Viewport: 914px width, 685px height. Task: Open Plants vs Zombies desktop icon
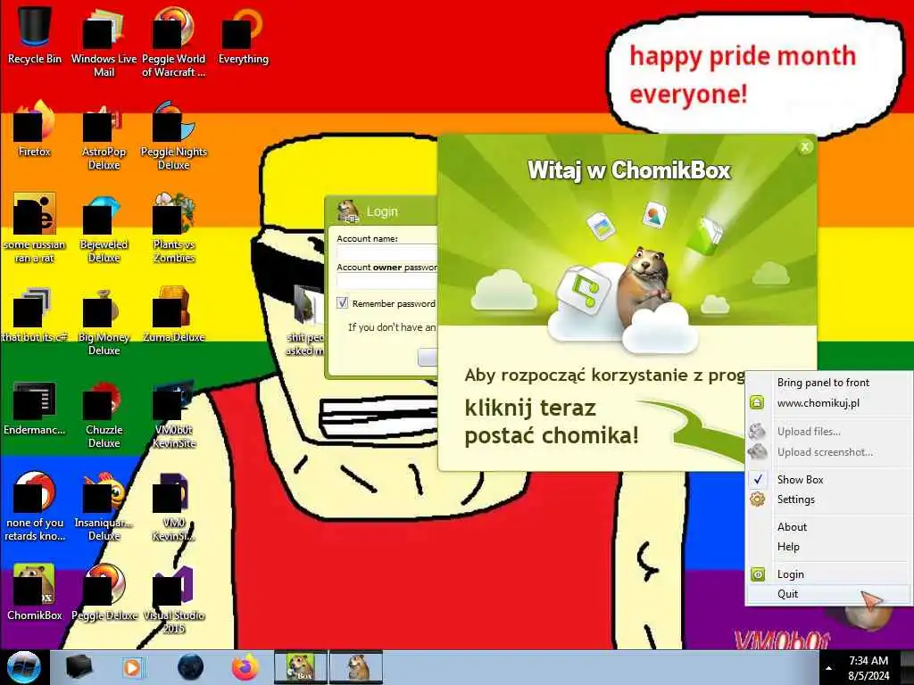coord(173,227)
